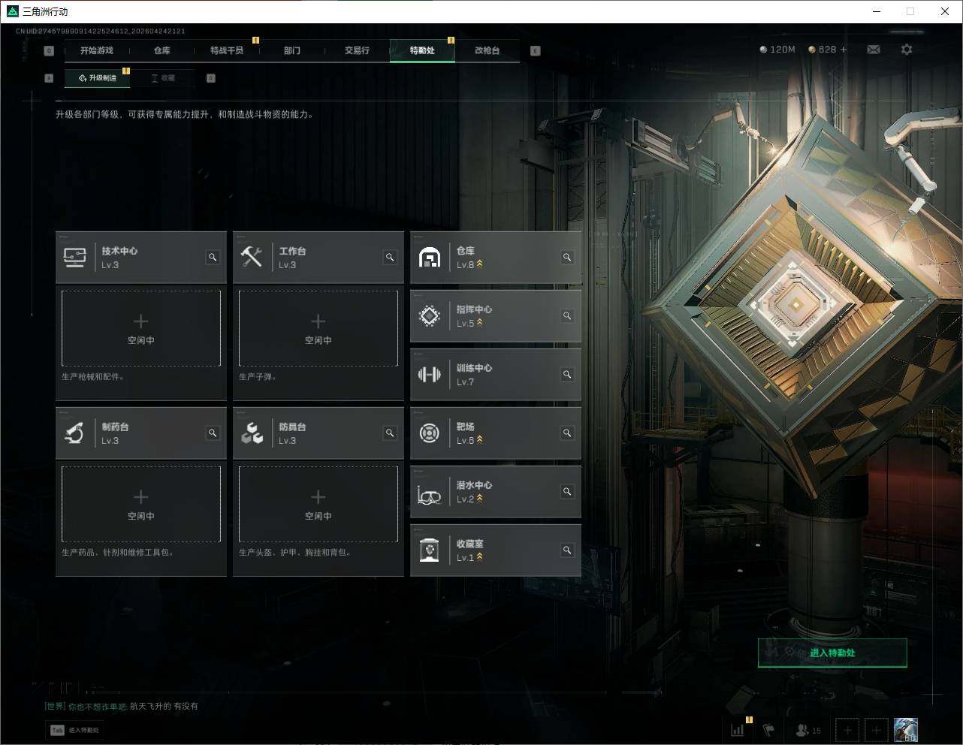Click the 收藏室 display case icon
963x745 pixels.
pos(429,550)
